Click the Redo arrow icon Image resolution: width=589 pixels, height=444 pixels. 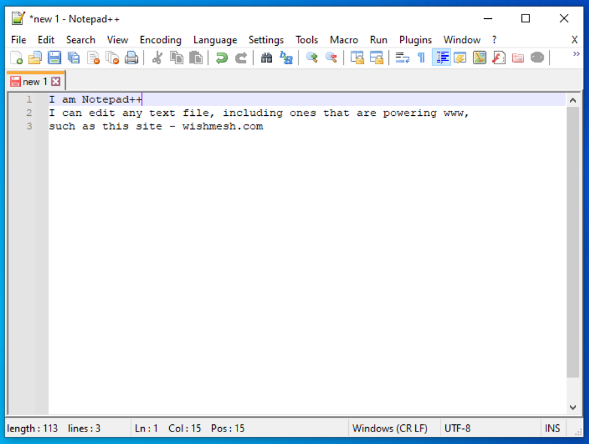[241, 58]
